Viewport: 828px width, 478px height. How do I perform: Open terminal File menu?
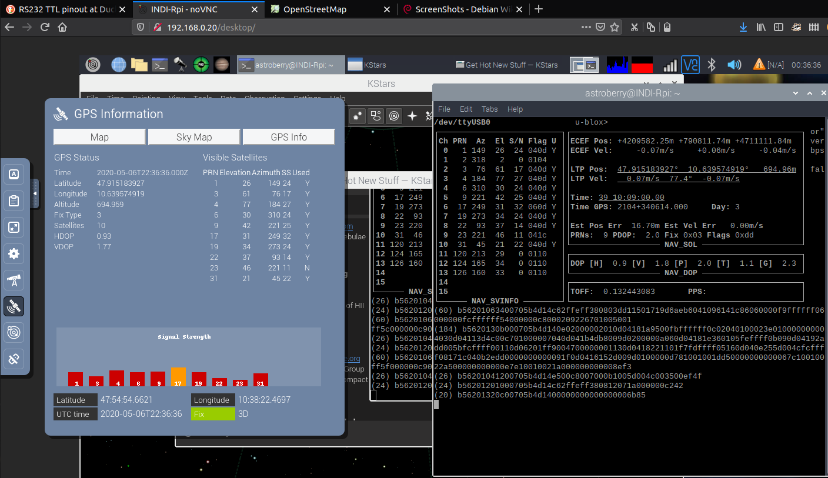[445, 109]
